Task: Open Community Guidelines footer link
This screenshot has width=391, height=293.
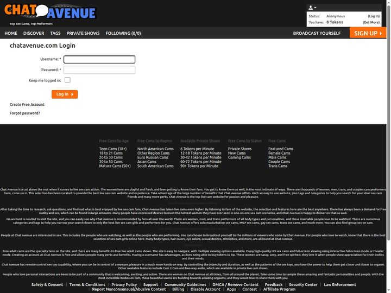Action: click(x=185, y=284)
